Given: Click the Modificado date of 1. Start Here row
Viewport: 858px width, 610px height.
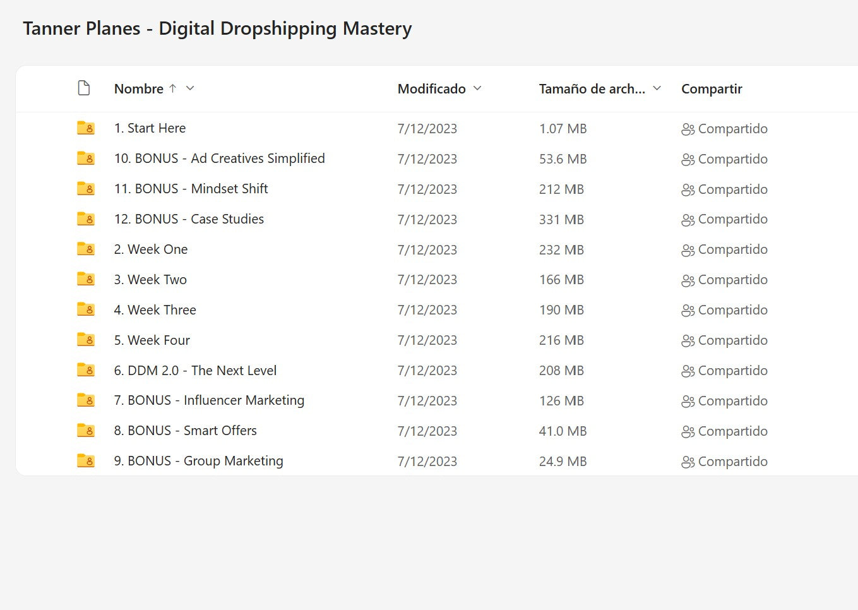Looking at the screenshot, I should click(x=427, y=129).
